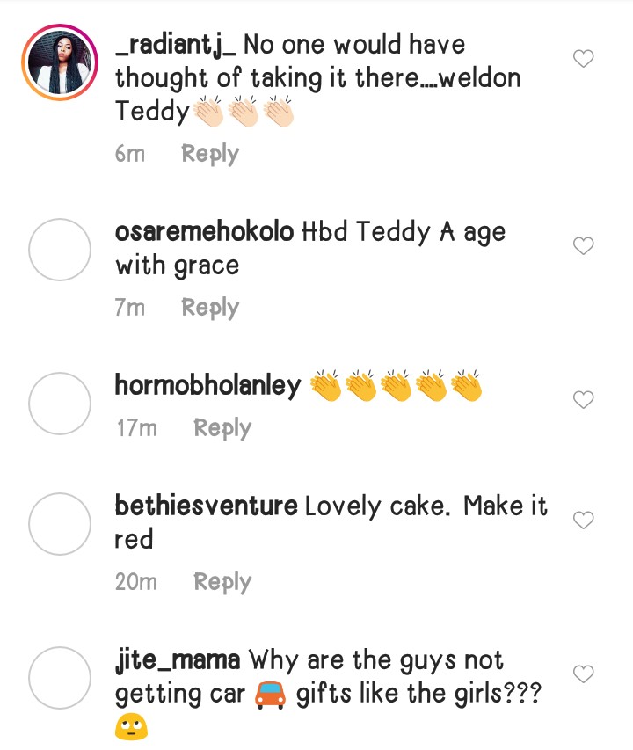Reply to hormobholanley's comment

222,428
